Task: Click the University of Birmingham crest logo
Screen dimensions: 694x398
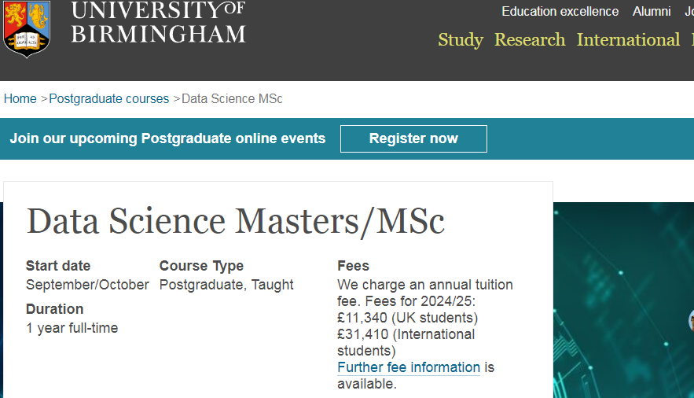Action: [27, 28]
